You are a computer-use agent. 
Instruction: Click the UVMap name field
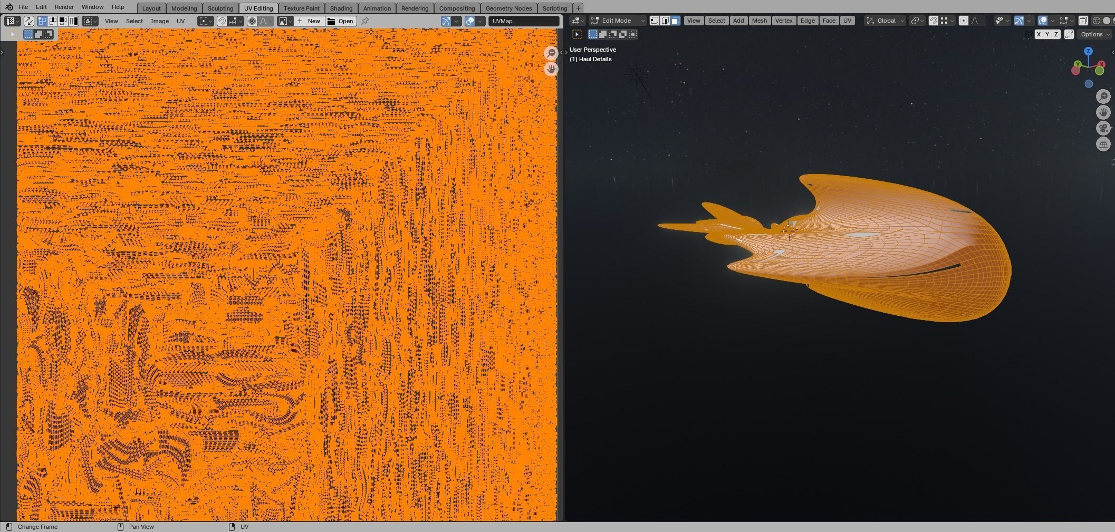[524, 21]
